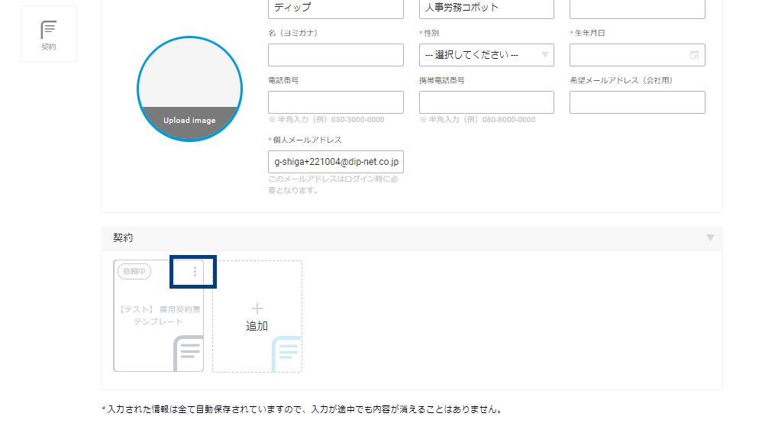765x423 pixels.
Task: Click the 電話番号 input field
Action: click(x=336, y=102)
